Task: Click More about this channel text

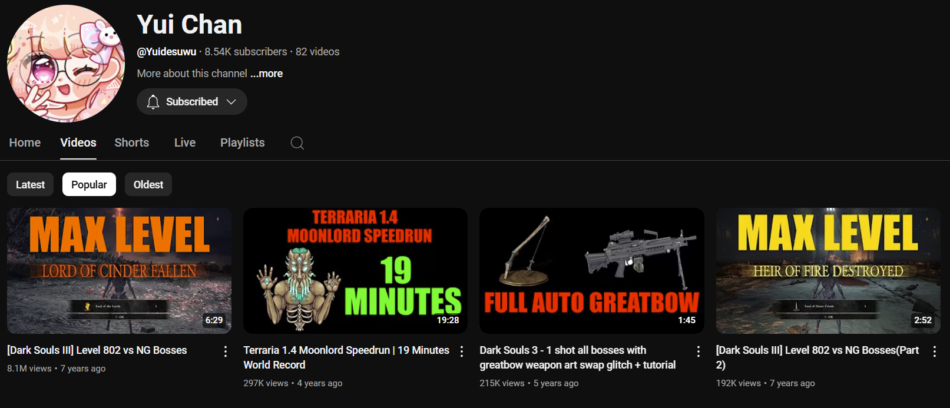Action: tap(192, 74)
